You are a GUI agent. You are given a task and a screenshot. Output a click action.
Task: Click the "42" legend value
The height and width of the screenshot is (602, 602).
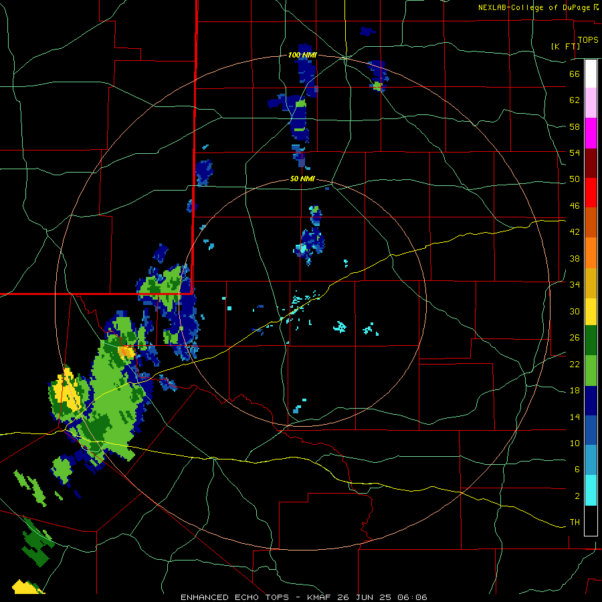tap(575, 232)
